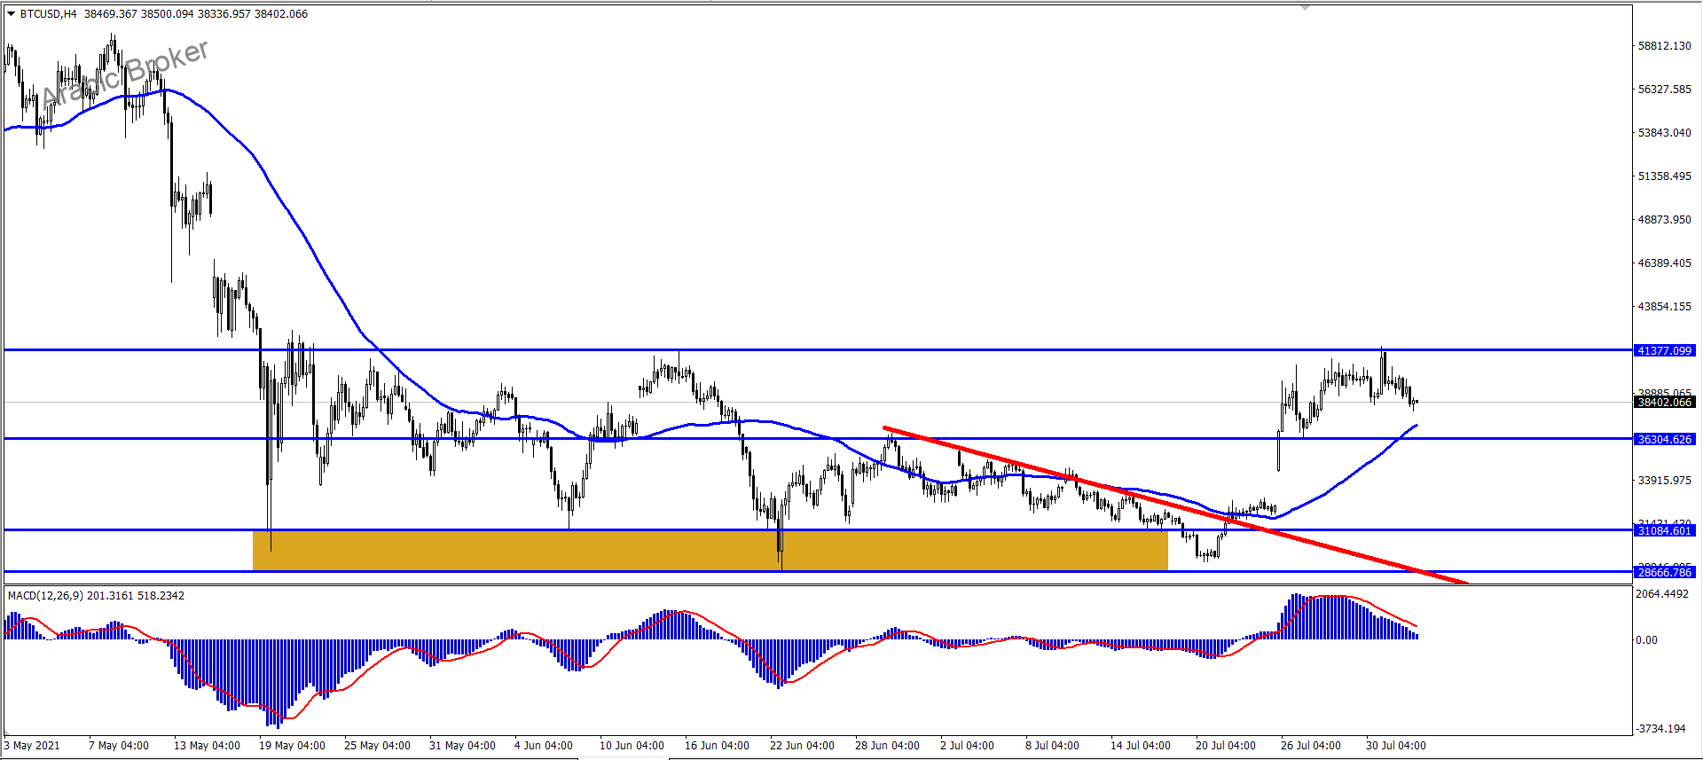Screen dimensions: 1703x760
Task: Click the 10 Jun 04:00 time label
Action: coord(632,745)
